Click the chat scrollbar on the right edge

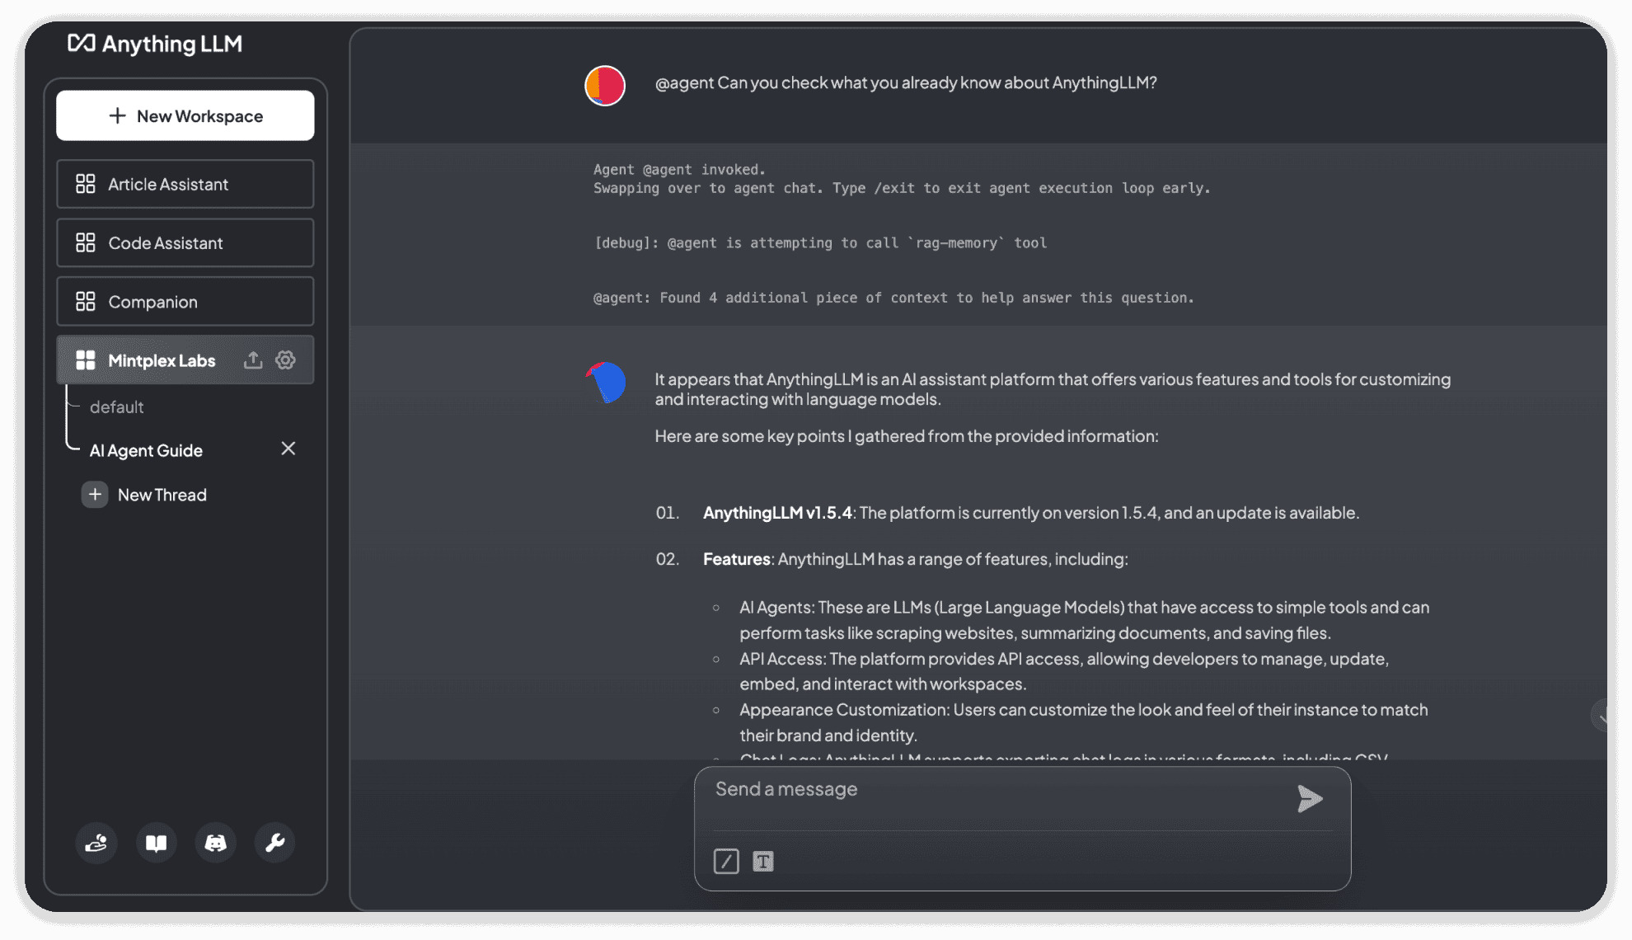tap(1602, 714)
